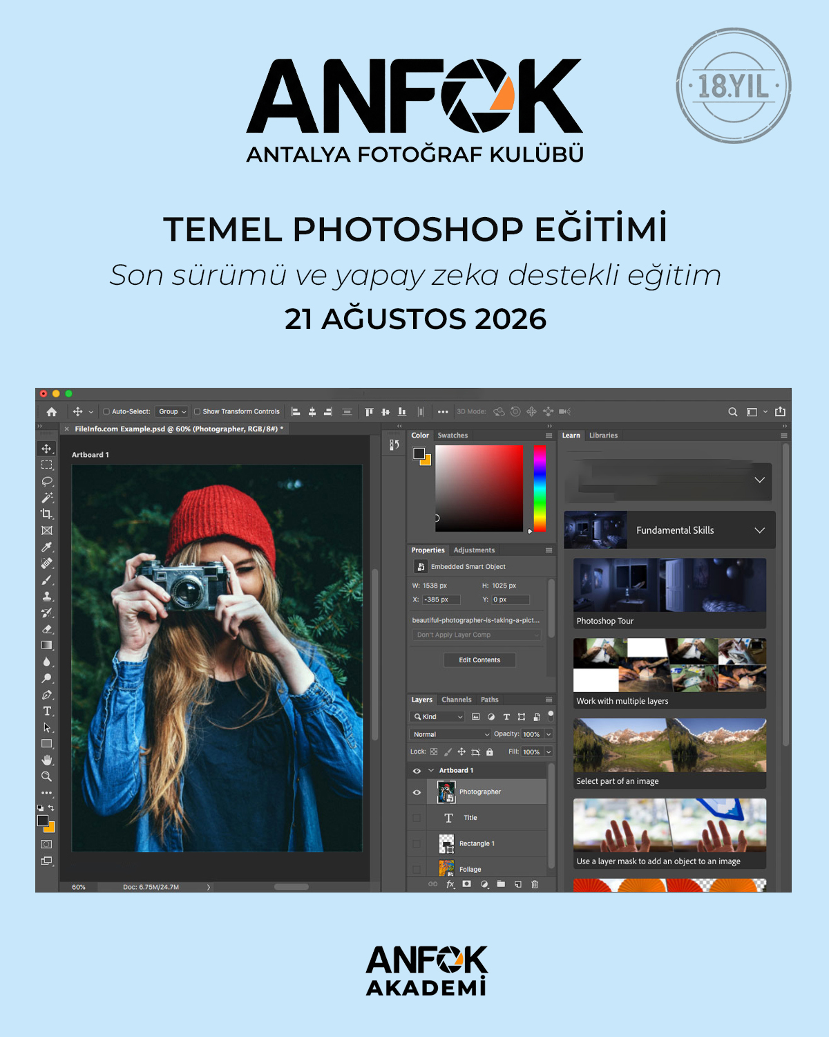Enable the Auto-Select checkbox

[x=106, y=411]
